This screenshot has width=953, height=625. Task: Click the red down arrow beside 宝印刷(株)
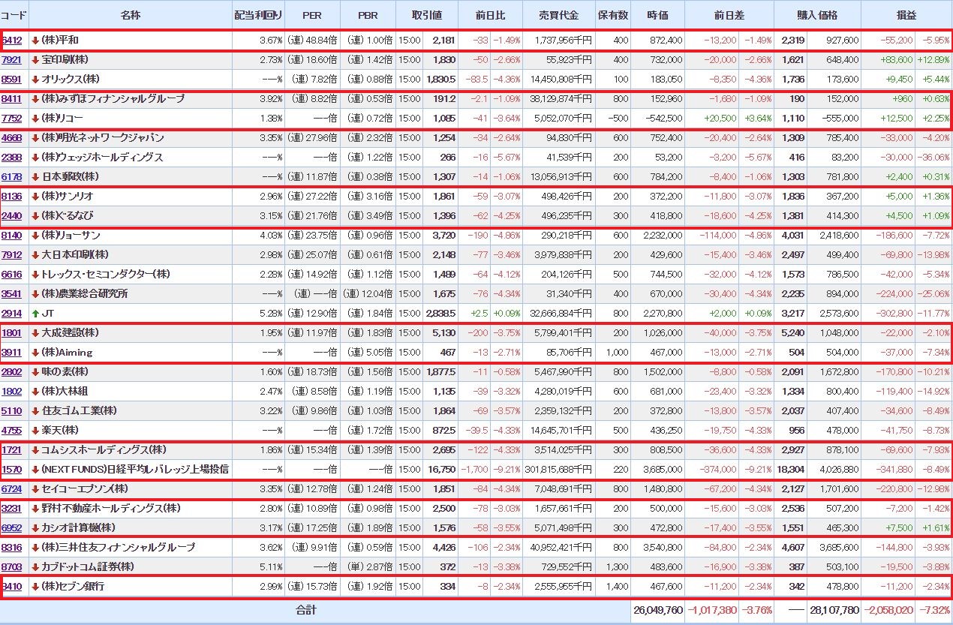(35, 59)
